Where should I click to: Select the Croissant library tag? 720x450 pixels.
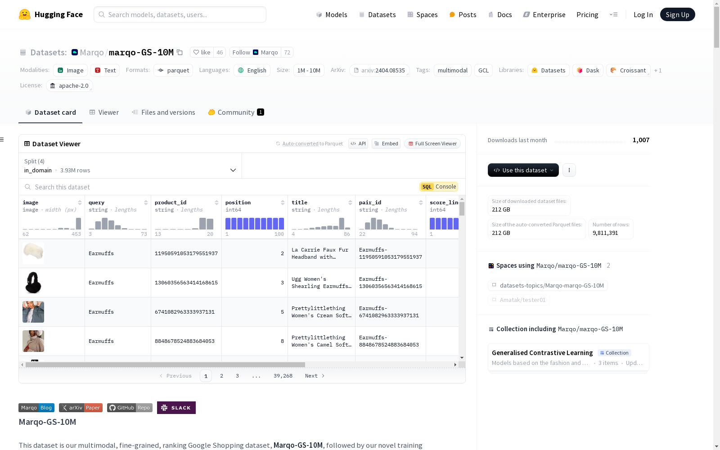tap(628, 70)
